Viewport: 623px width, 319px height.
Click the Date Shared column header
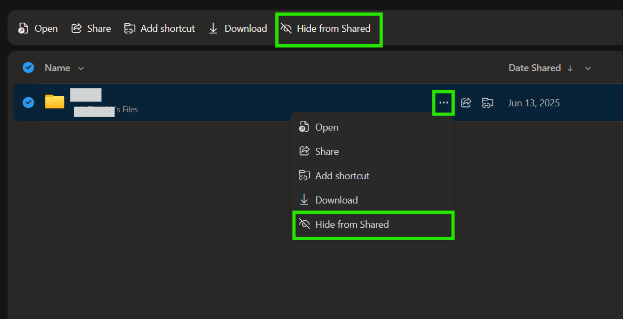coord(534,68)
